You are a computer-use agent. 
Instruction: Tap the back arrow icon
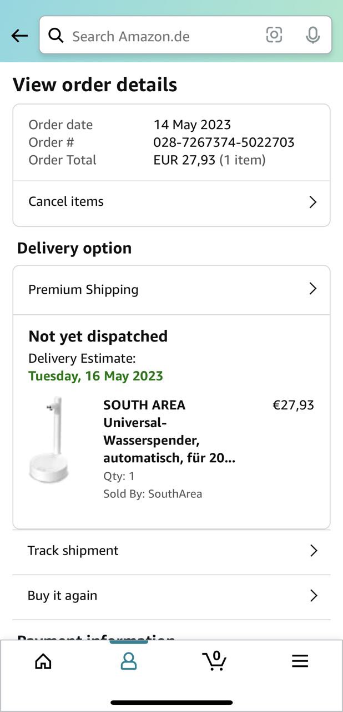pyautogui.click(x=19, y=36)
